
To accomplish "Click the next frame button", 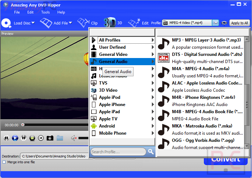I will (x=41, y=138).
